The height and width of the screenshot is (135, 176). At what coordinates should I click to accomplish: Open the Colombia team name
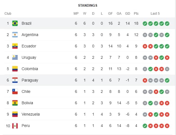(x=30, y=69)
